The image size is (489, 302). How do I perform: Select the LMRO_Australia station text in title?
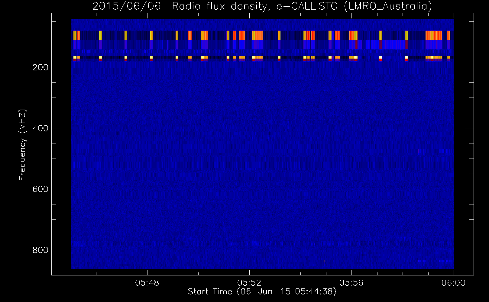pos(388,6)
